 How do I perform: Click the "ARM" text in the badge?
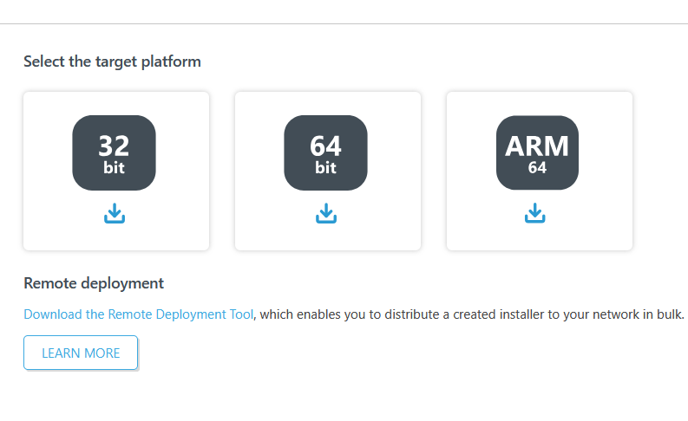click(x=537, y=146)
